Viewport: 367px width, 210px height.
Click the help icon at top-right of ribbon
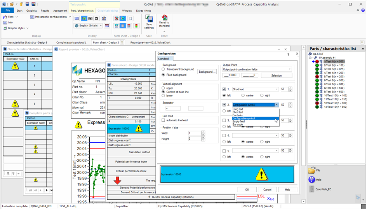pyautogui.click(x=363, y=10)
